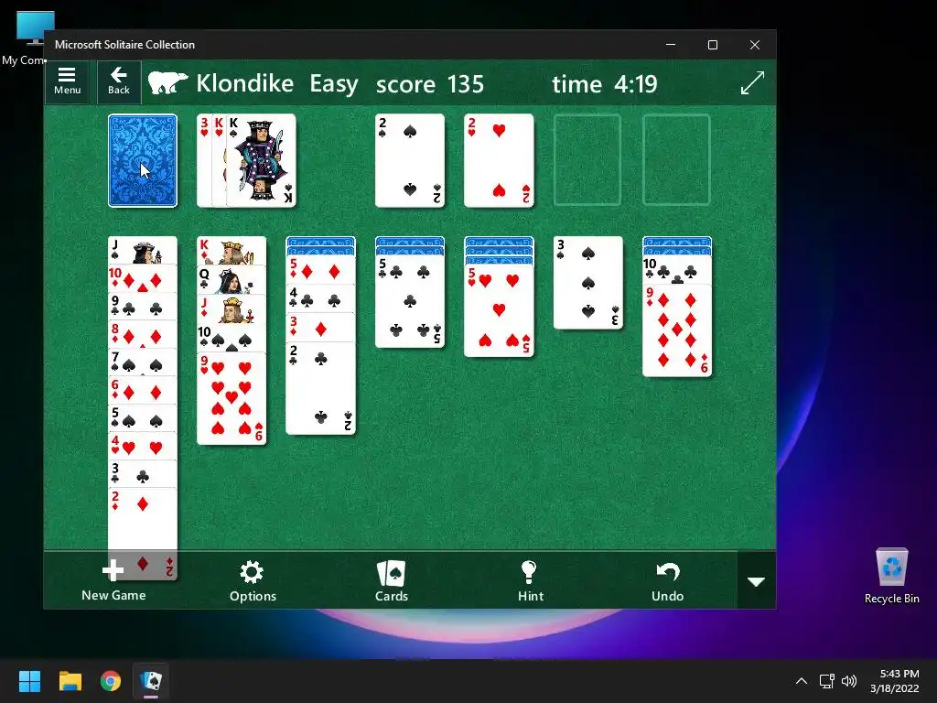This screenshot has height=703, width=937.
Task: Select the 6 of diamonds in column one
Action: tap(142, 390)
